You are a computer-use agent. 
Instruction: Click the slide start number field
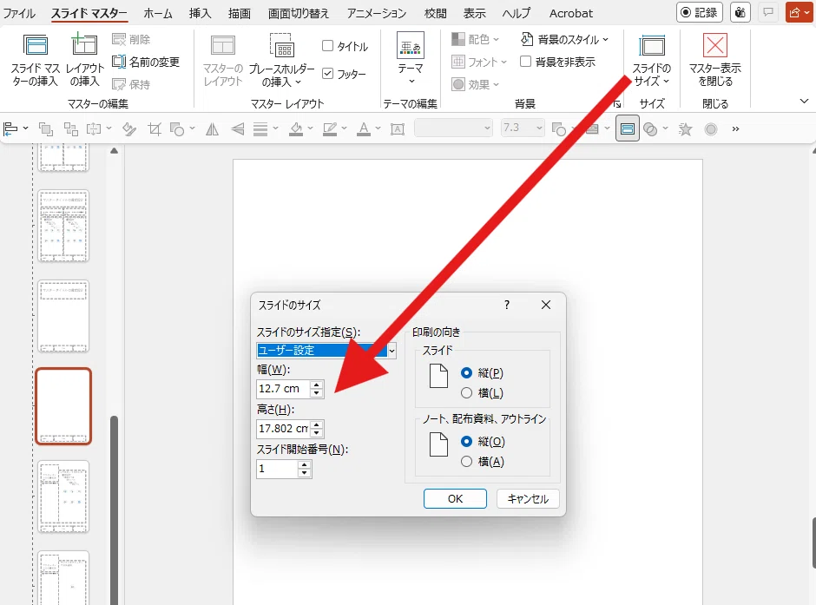click(x=278, y=469)
